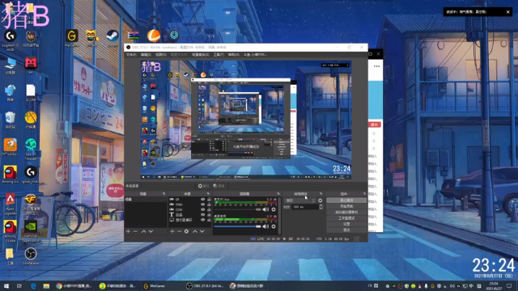Toggle lock on the CF source
The height and width of the screenshot is (291, 518).
[x=209, y=200]
